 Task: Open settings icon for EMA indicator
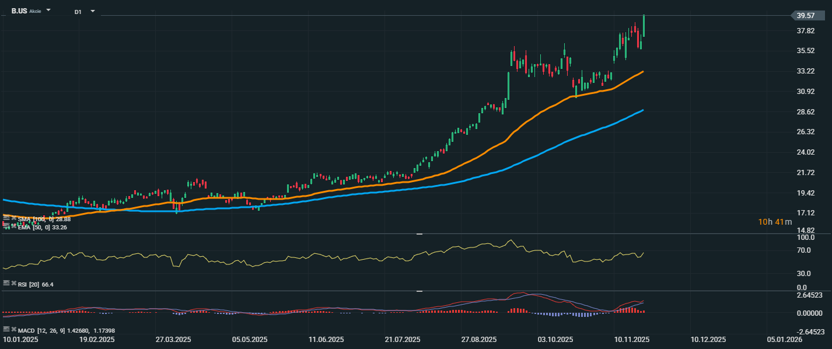6,226
